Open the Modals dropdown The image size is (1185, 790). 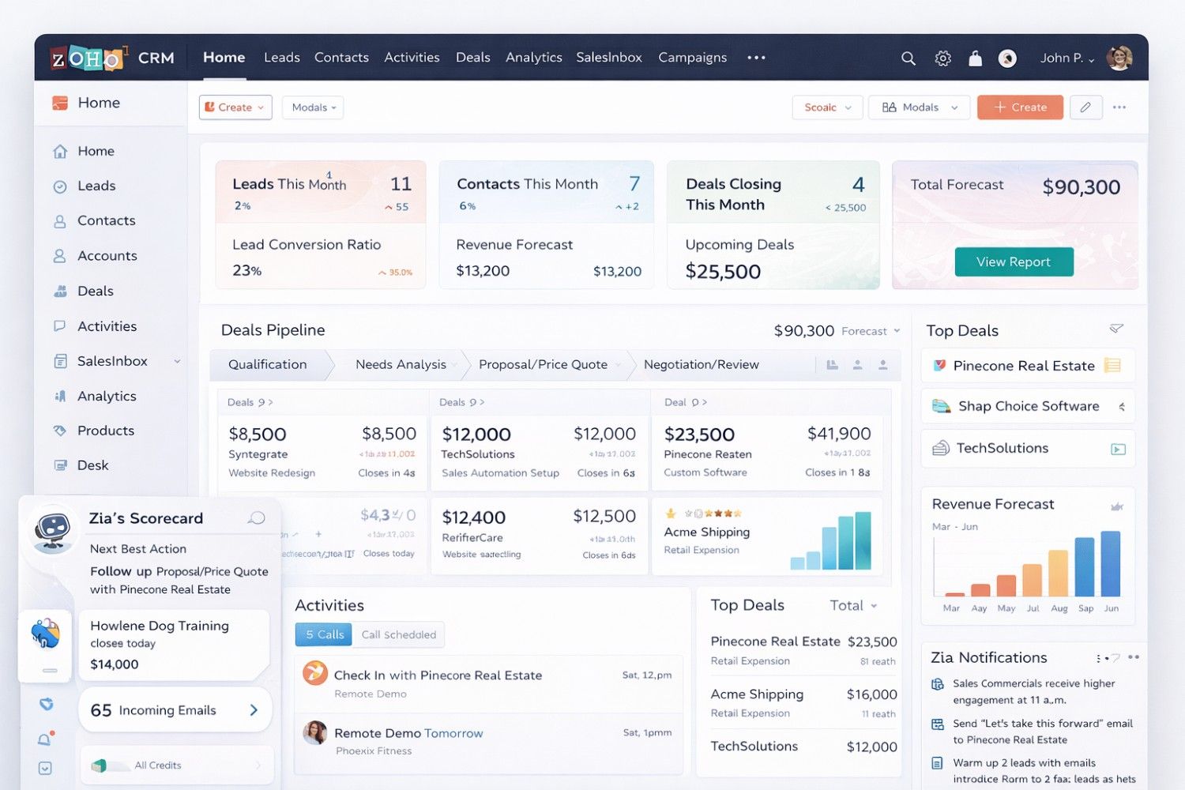(x=312, y=107)
